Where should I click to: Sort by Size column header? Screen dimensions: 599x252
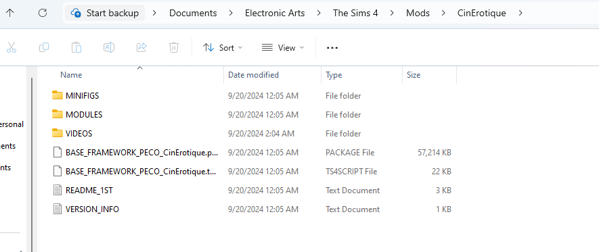coord(414,75)
